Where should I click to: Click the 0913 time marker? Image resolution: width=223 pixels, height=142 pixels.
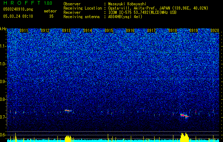[66, 31]
